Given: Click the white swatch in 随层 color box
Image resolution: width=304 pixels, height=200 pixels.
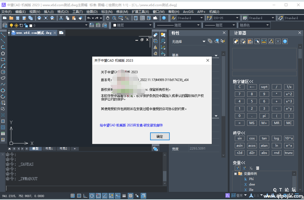Looking at the screenshot, I should coord(115,25).
